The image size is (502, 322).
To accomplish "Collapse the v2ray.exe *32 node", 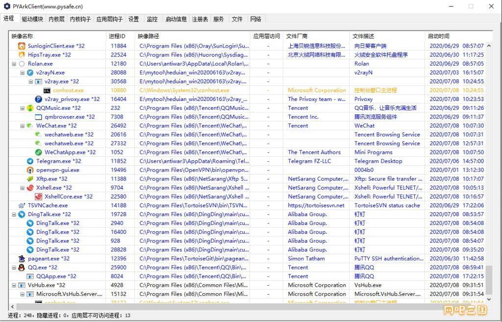I will 30,82.
